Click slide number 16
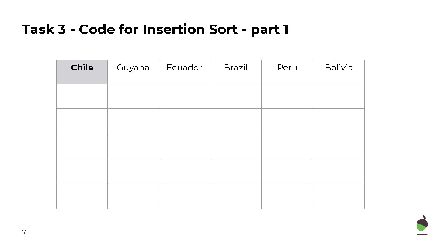The width and height of the screenshot is (438, 246). pyautogui.click(x=24, y=232)
